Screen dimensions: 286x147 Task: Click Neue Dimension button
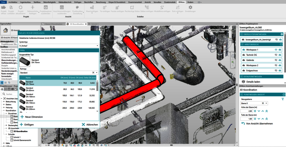[32, 117]
